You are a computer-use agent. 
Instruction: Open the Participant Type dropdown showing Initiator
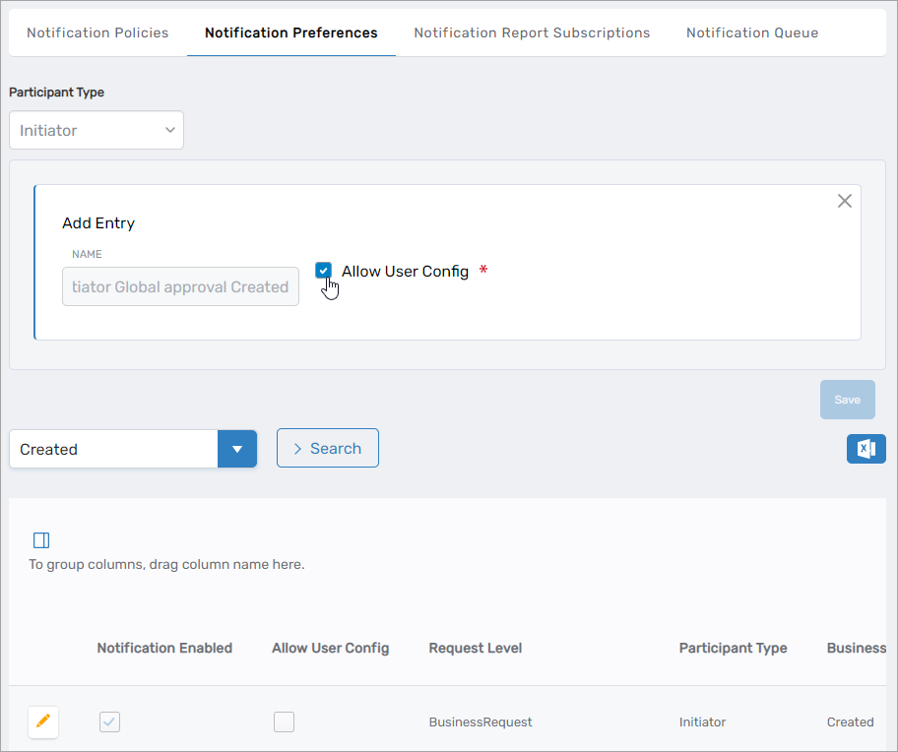click(96, 129)
